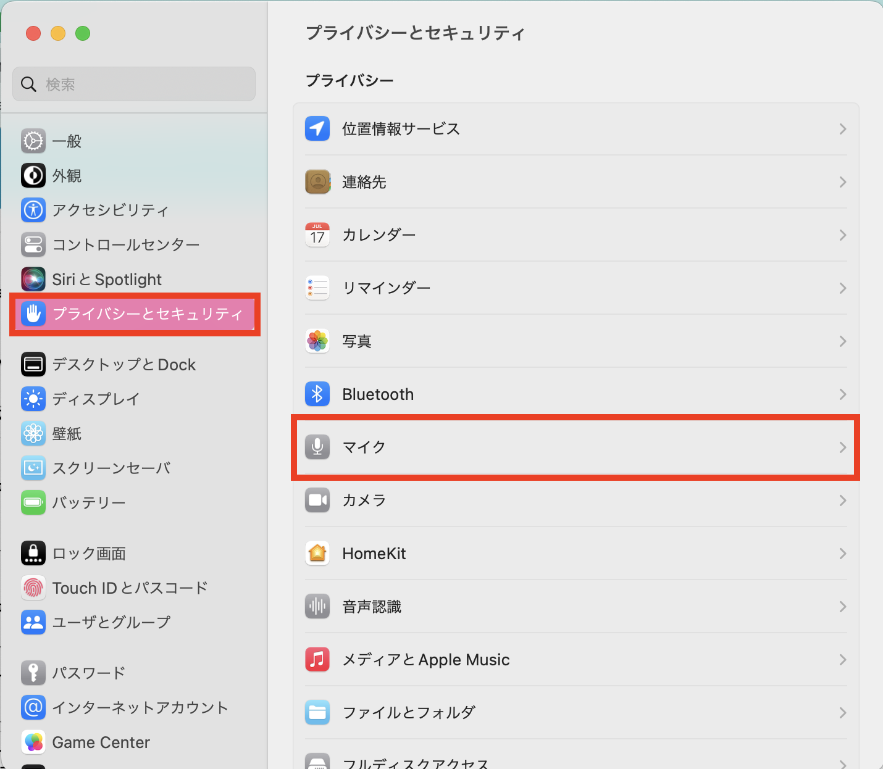Go to インターネットアカウント settings

(140, 707)
